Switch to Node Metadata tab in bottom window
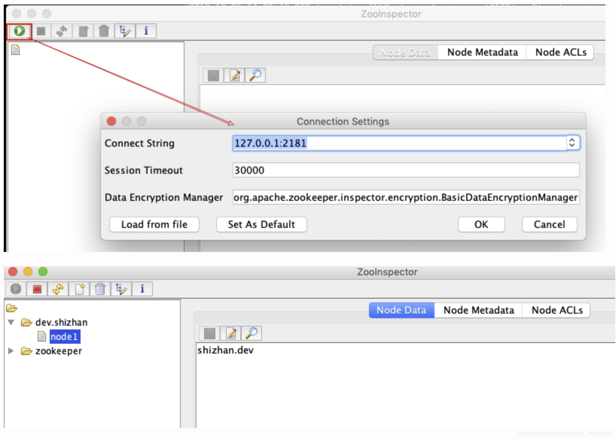 pyautogui.click(x=479, y=310)
